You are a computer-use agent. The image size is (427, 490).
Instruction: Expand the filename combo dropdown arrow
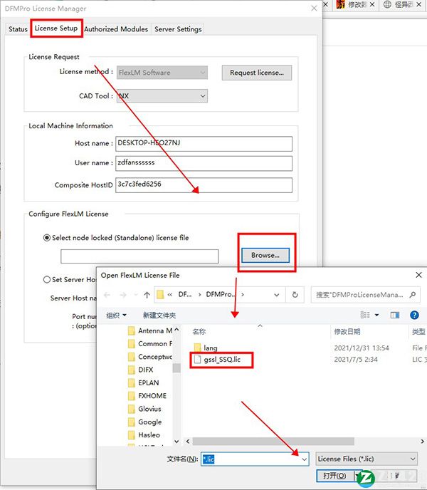coord(305,459)
